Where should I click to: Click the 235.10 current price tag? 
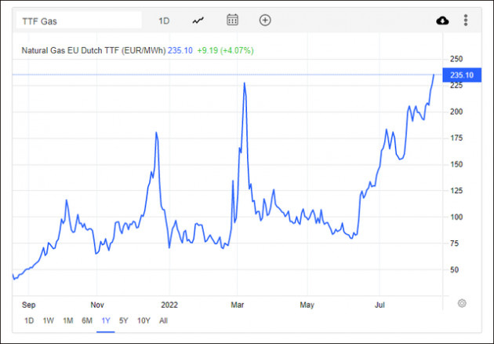point(462,75)
